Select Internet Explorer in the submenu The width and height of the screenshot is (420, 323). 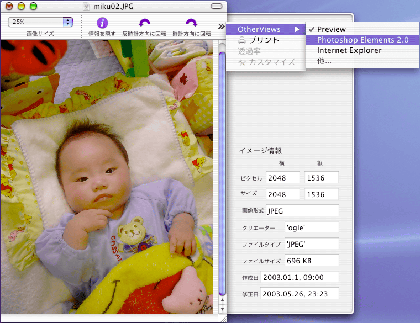click(363, 50)
